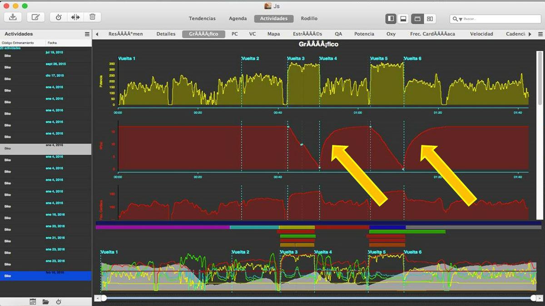Click the folder icon below the activity list
The height and width of the screenshot is (306, 545).
[46, 301]
